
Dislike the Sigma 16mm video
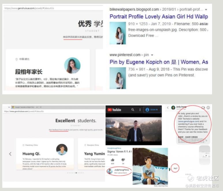click(x=123, y=160)
